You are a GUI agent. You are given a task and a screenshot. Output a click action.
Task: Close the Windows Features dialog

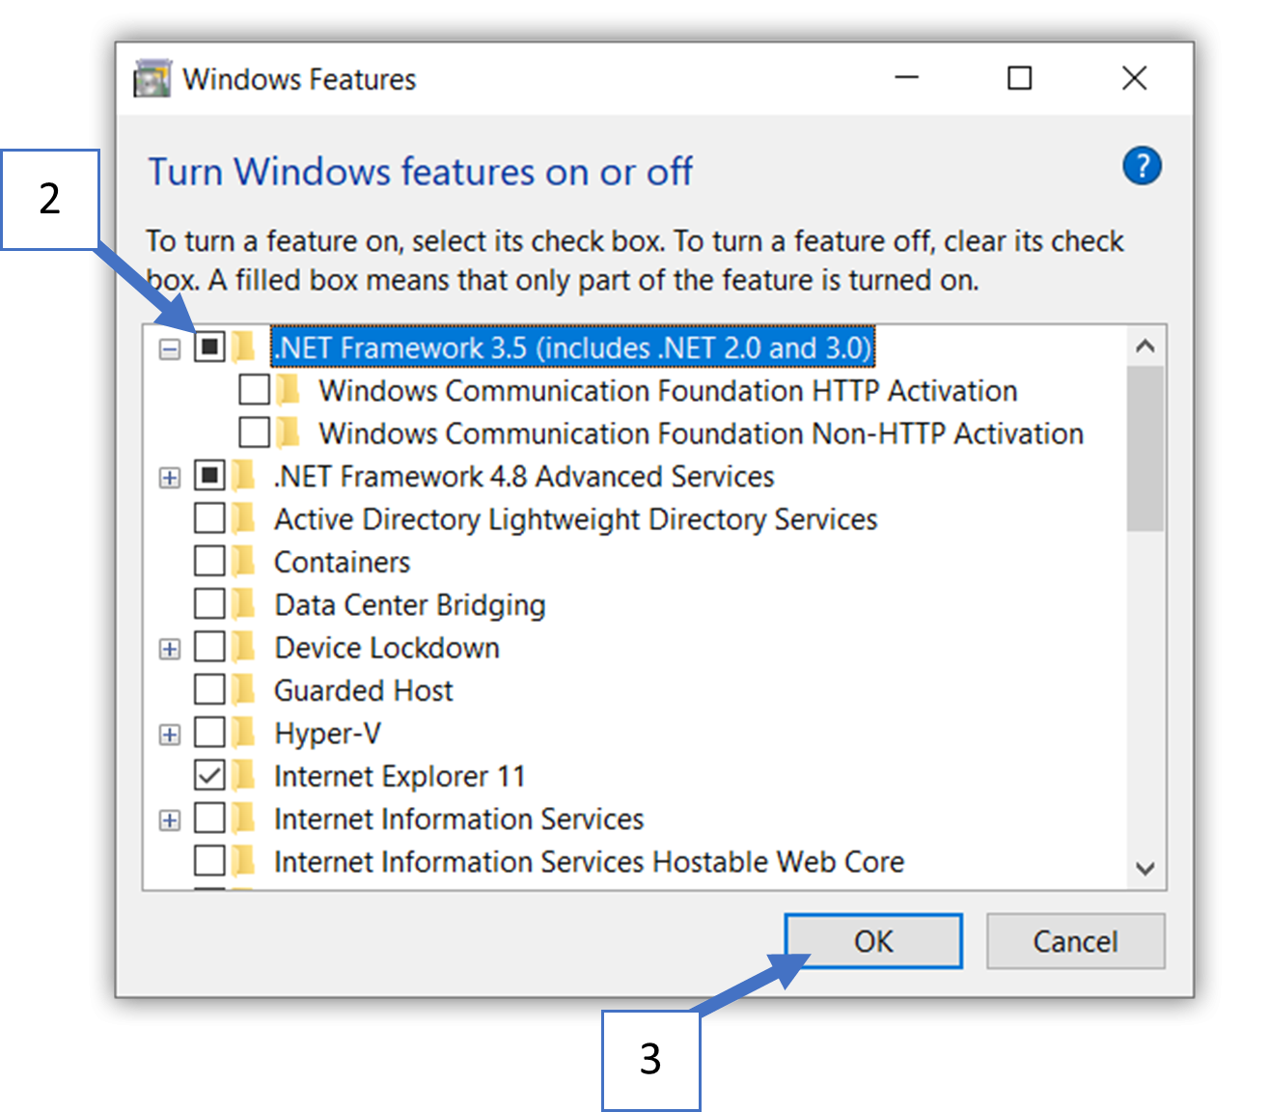pyautogui.click(x=1134, y=78)
